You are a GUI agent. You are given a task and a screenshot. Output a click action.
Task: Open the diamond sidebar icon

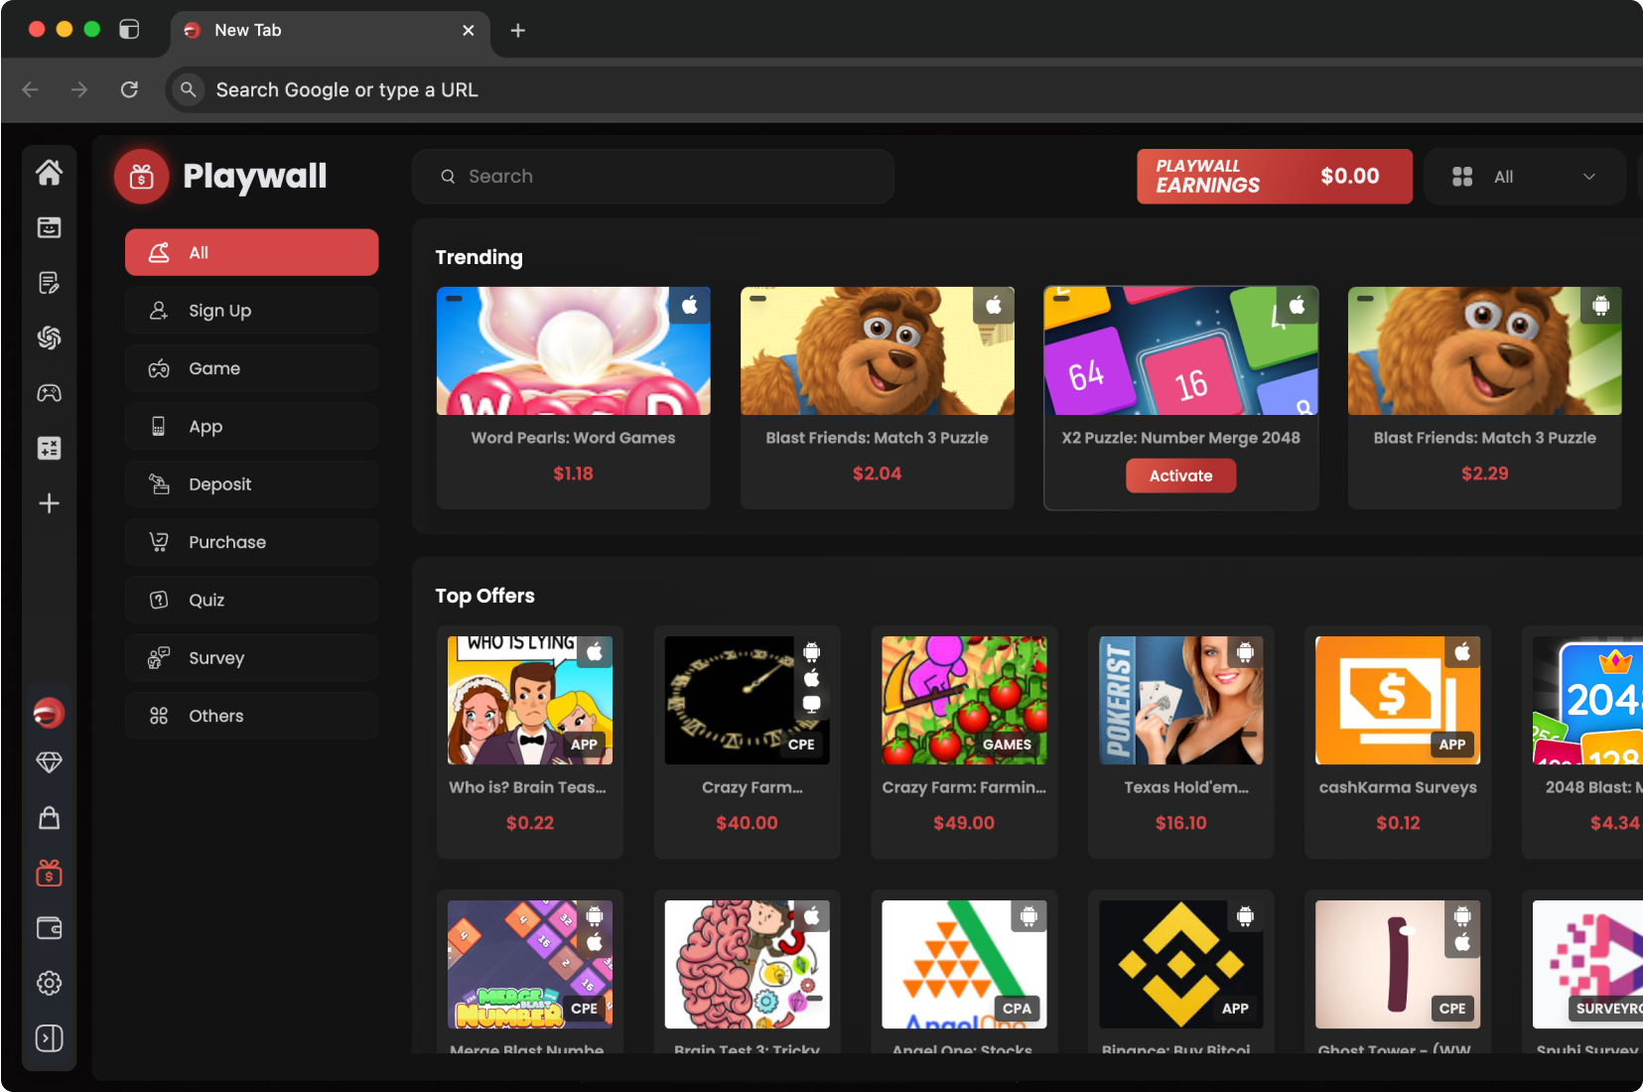[x=49, y=762]
